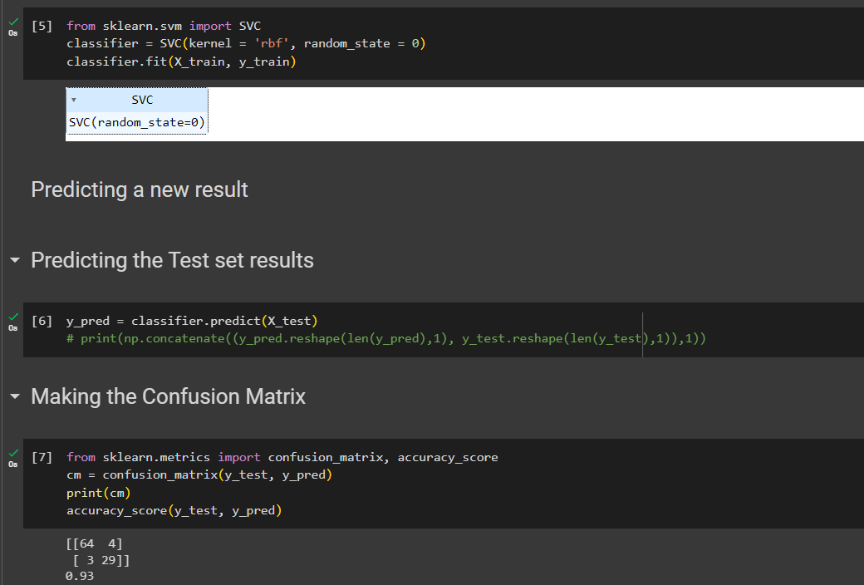Collapse the SVC estimator output widget arrow
The height and width of the screenshot is (585, 864).
point(74,101)
